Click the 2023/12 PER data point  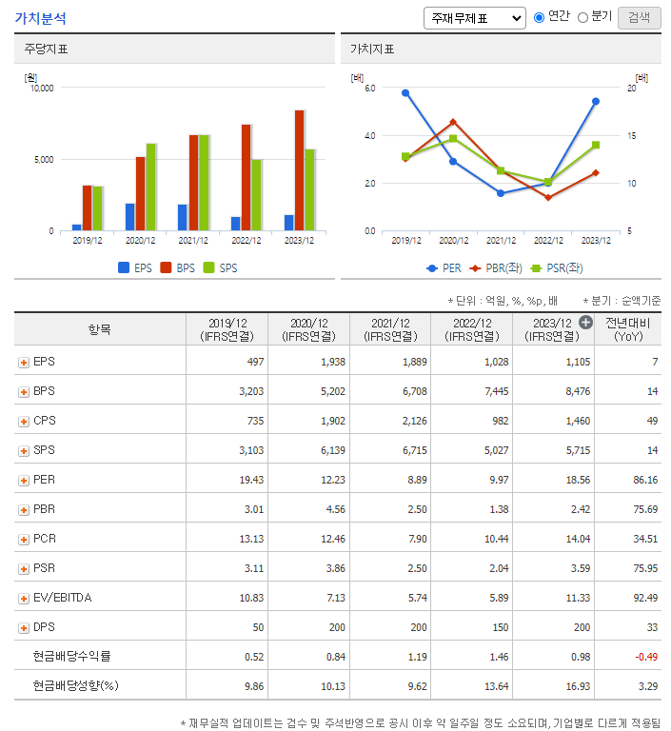596,101
